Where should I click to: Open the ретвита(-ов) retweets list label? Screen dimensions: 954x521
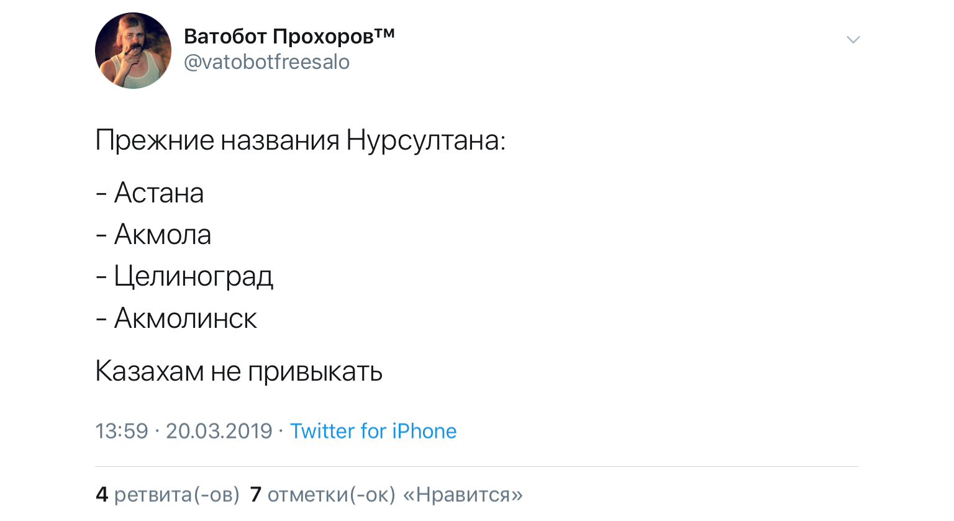177,495
